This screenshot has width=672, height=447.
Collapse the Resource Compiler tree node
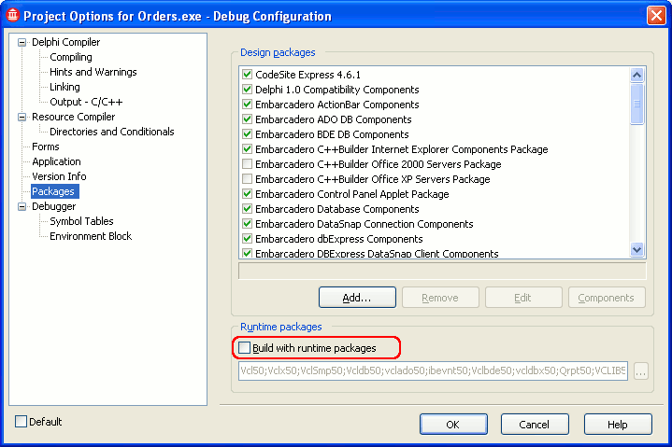22,117
